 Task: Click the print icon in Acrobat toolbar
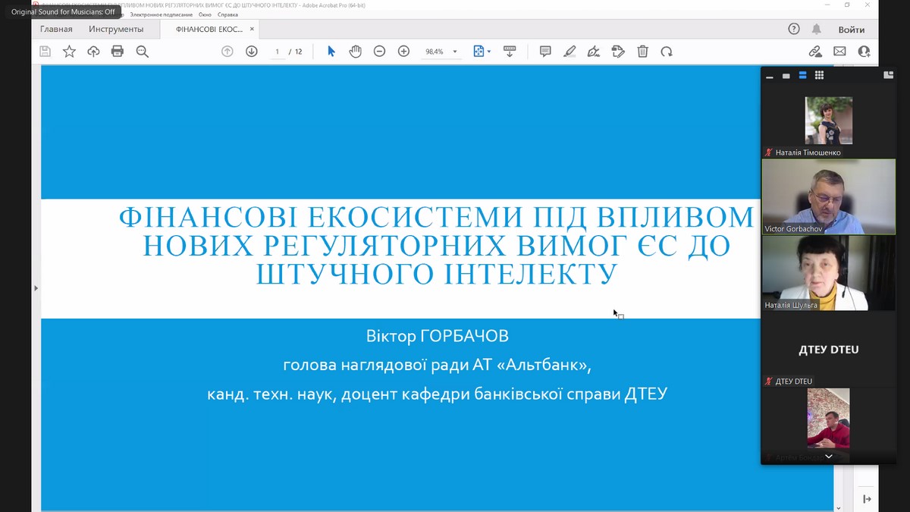click(x=118, y=52)
